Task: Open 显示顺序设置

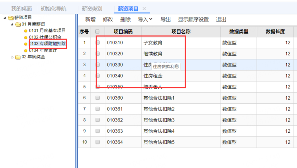Action: 193,19
